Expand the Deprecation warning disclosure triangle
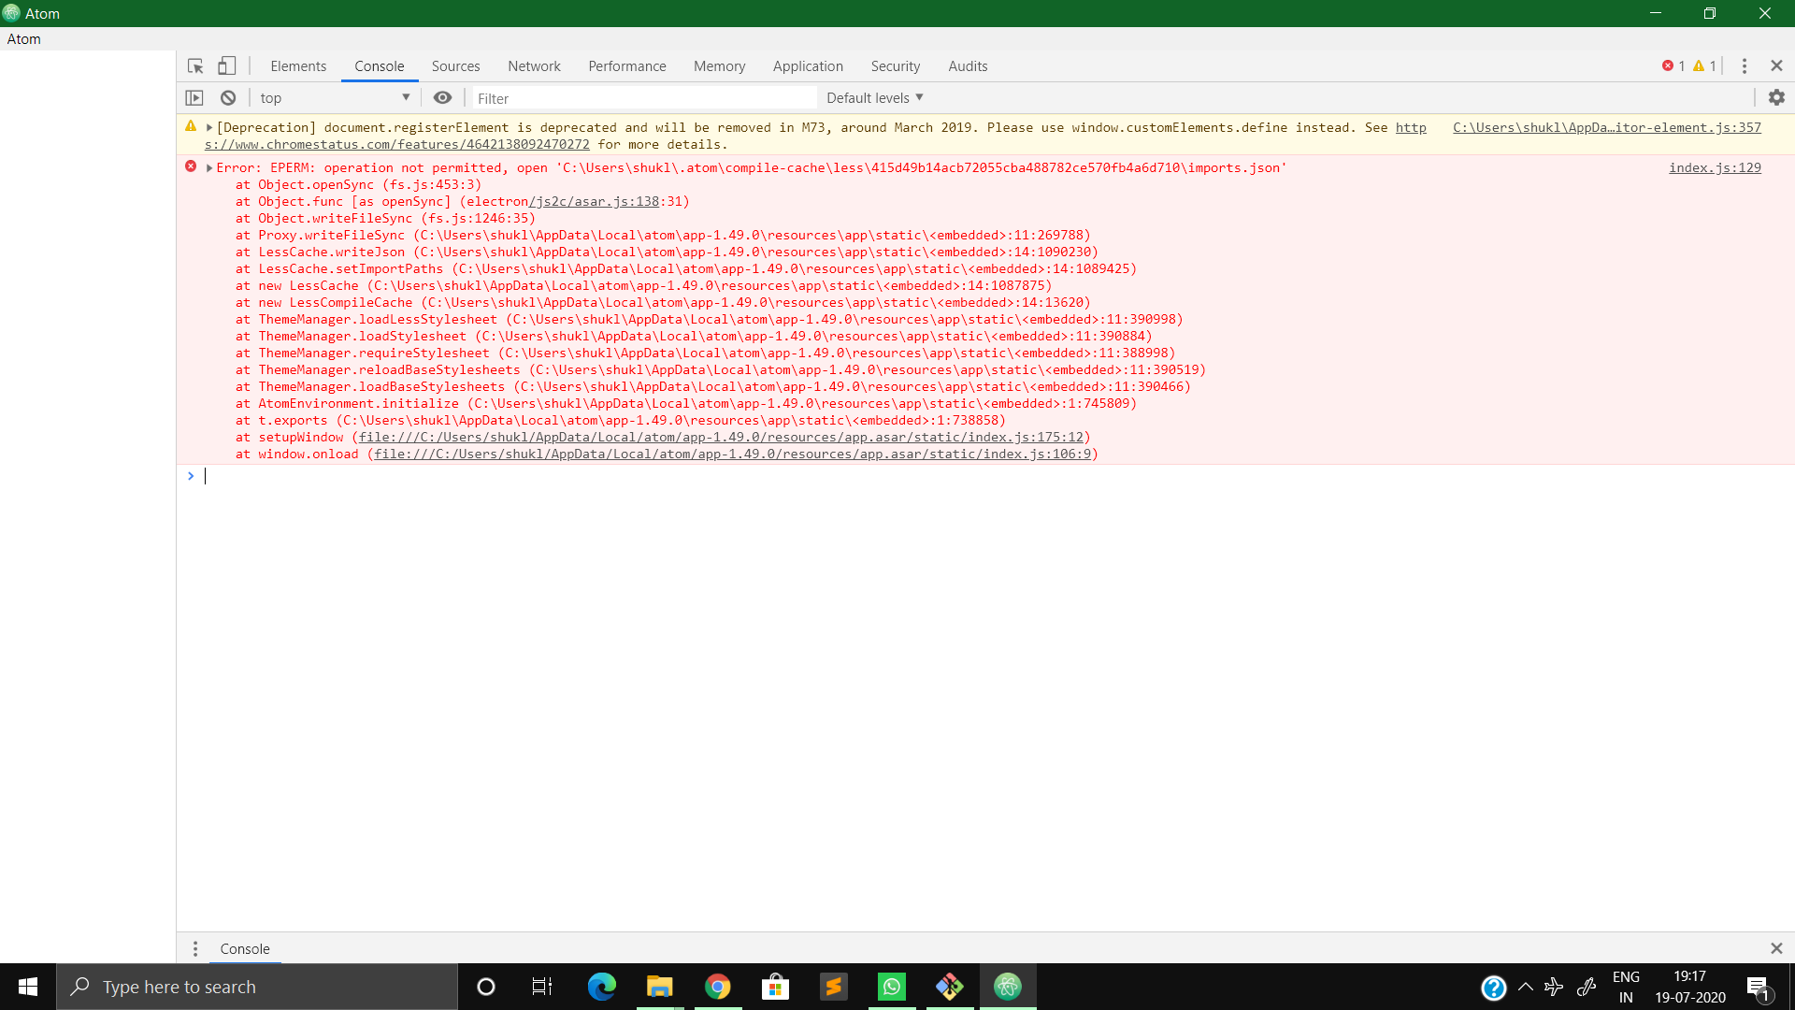1795x1010 pixels. [209, 127]
